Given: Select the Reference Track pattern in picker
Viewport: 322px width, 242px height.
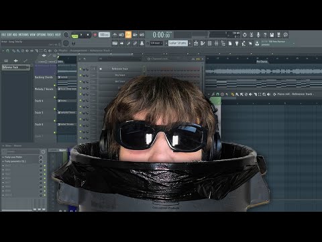Looking at the screenshot, I should 15,67.
